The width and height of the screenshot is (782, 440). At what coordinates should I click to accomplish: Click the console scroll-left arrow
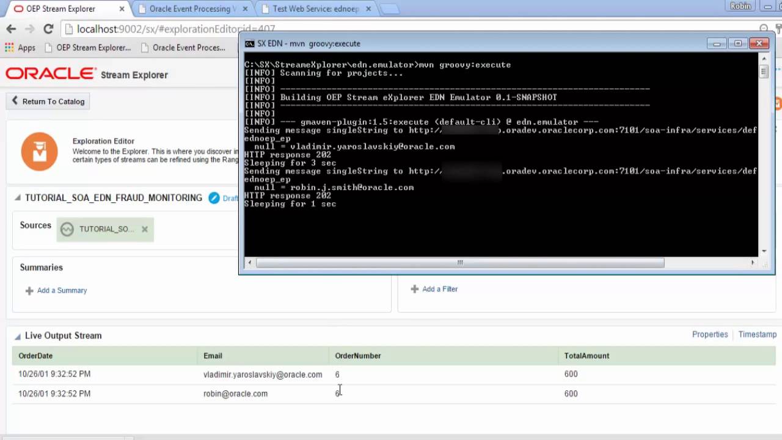click(x=249, y=262)
